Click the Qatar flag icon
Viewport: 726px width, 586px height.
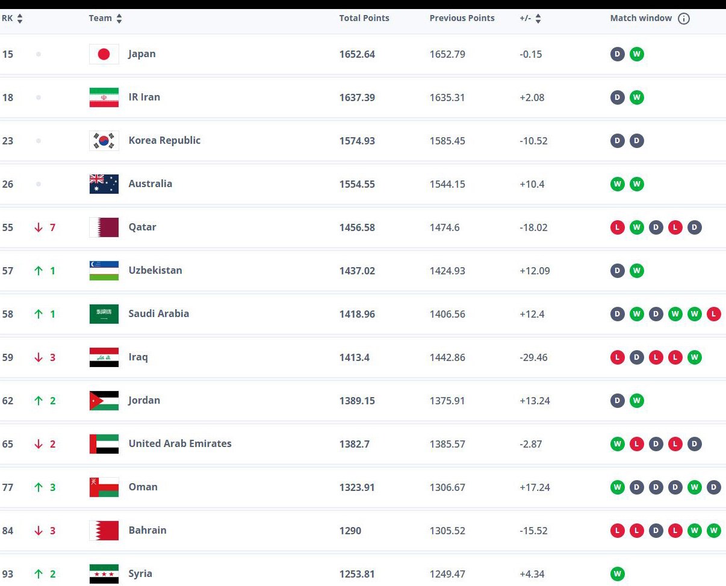(104, 227)
